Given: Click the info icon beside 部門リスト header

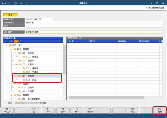Looking at the screenshot, I should click(x=80, y=38).
